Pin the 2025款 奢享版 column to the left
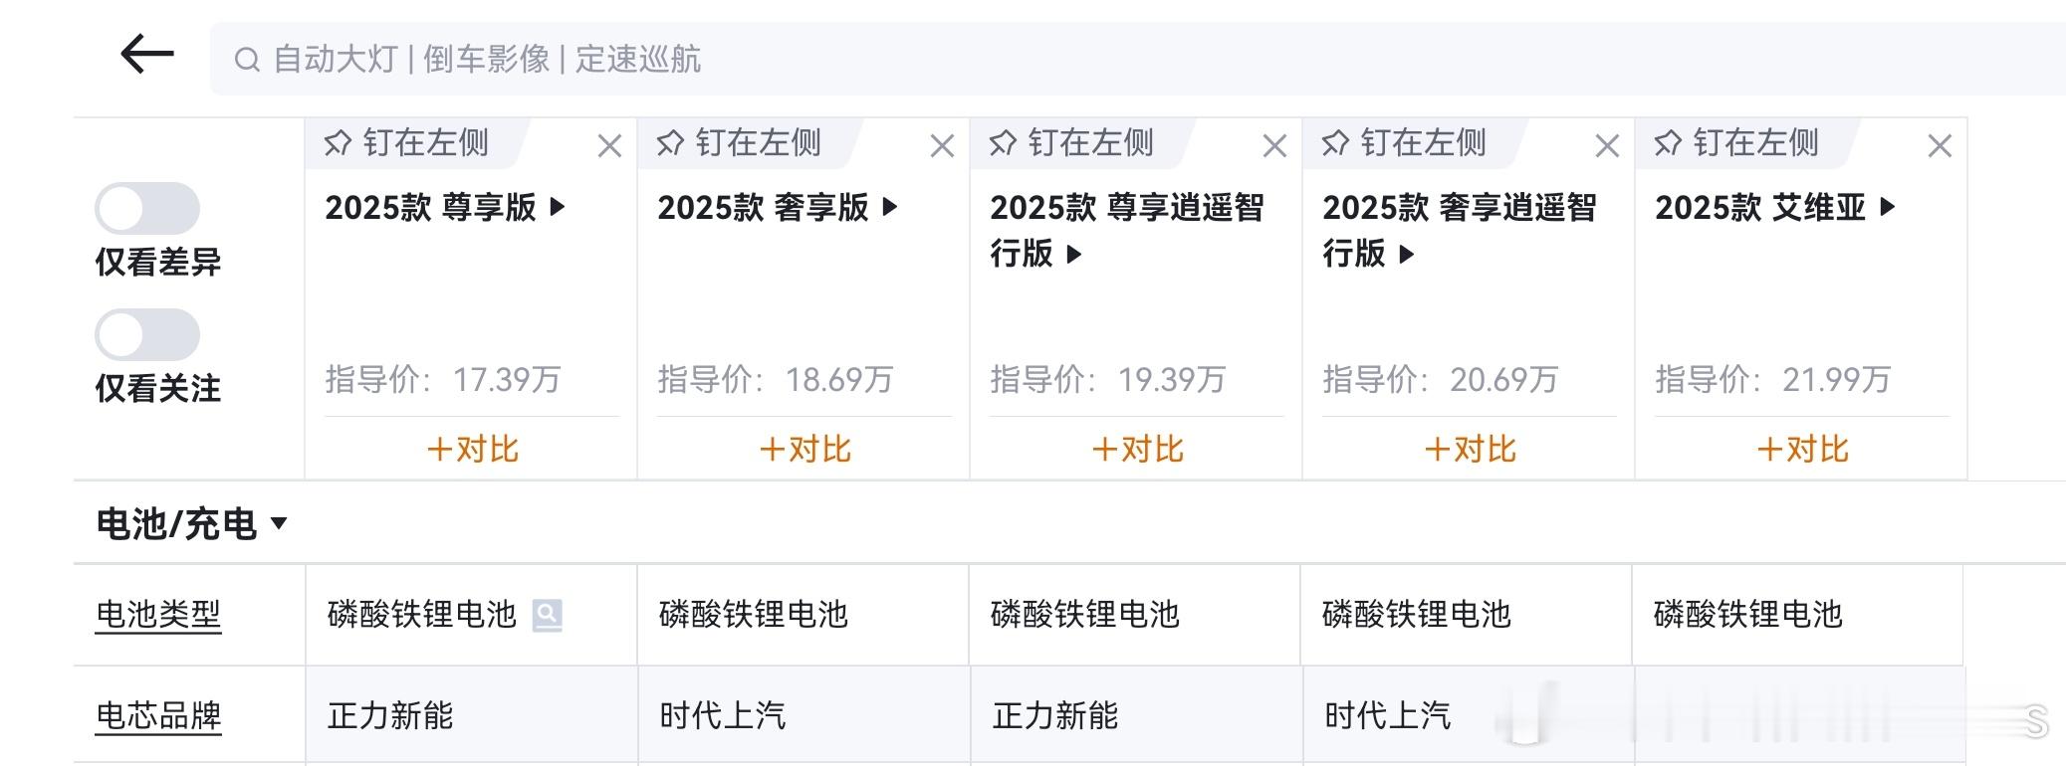 pos(739,143)
